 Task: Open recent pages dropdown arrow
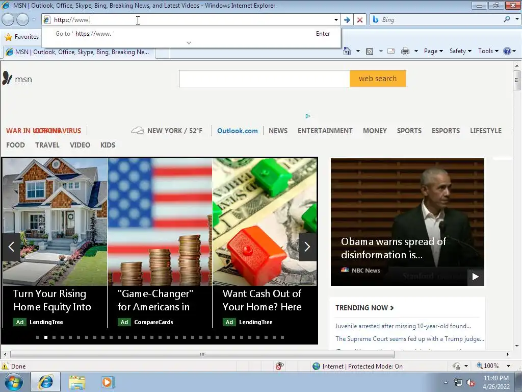[x=34, y=20]
